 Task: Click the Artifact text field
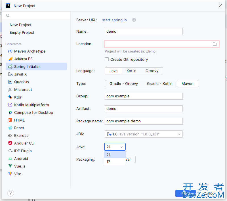(x=144, y=109)
